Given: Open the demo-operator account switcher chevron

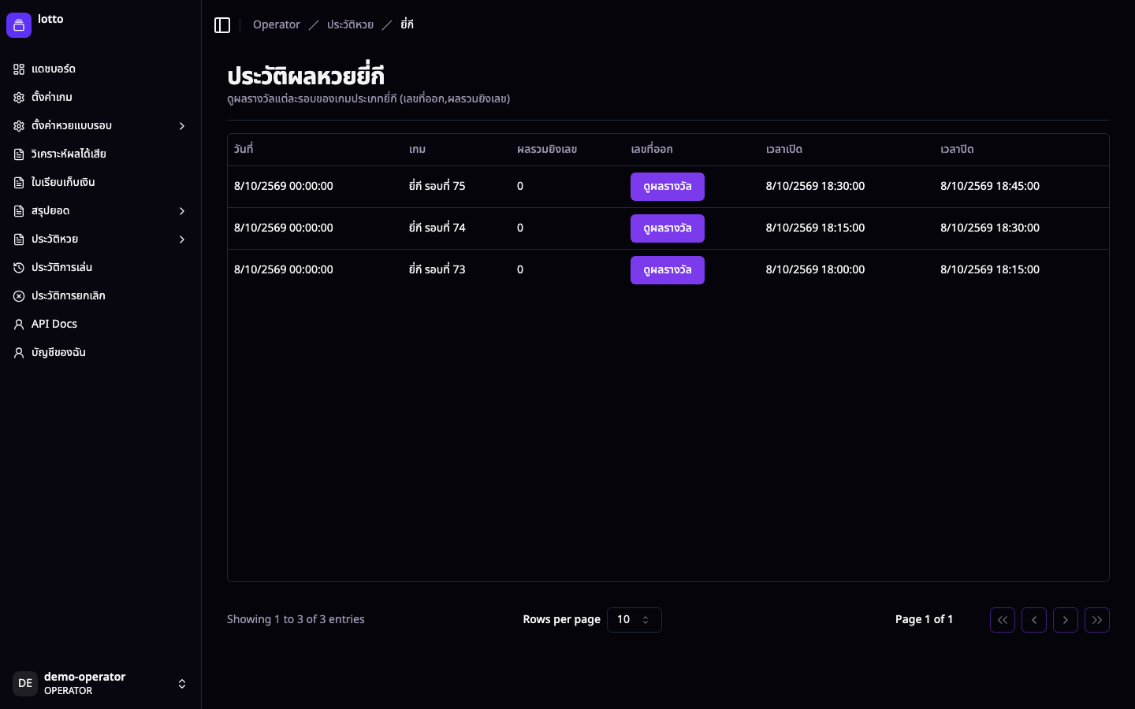Looking at the screenshot, I should (x=182, y=684).
